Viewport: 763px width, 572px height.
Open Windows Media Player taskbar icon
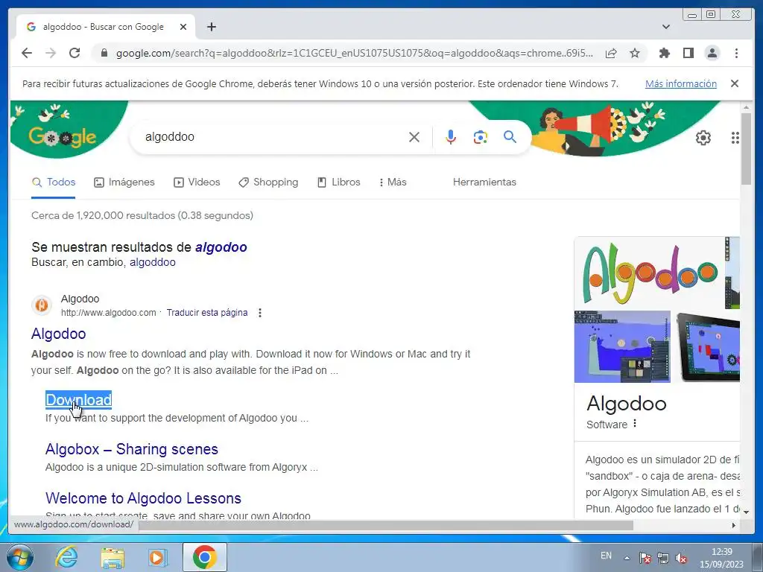pos(156,557)
